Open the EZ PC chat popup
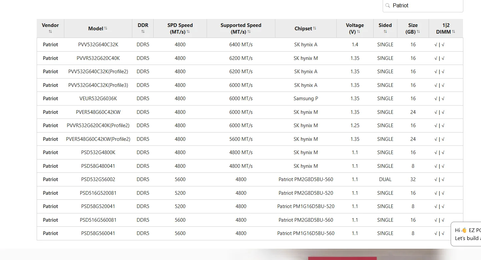 [x=466, y=234]
